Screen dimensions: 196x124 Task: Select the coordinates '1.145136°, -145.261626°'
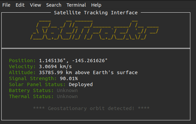(x=73, y=61)
